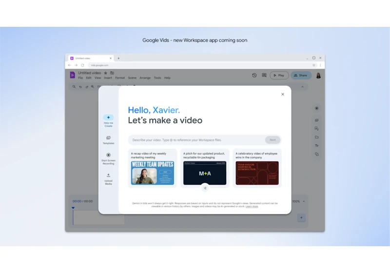The image size is (390, 273).
Task: Open the Insert menu
Action: point(108,78)
